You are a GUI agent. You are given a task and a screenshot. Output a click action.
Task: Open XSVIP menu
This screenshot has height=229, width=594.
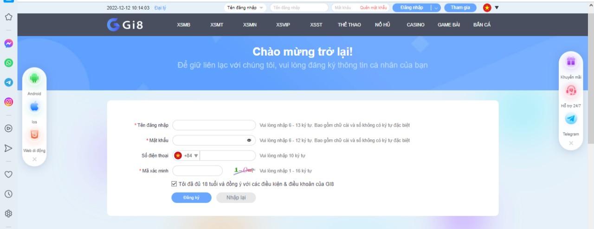point(283,25)
